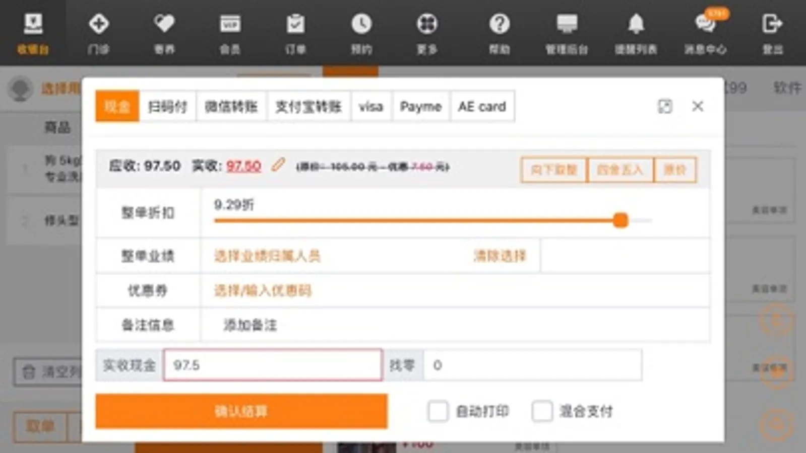Click the 四舍五入 rounding button
Viewport: 806px width, 453px height.
[620, 170]
